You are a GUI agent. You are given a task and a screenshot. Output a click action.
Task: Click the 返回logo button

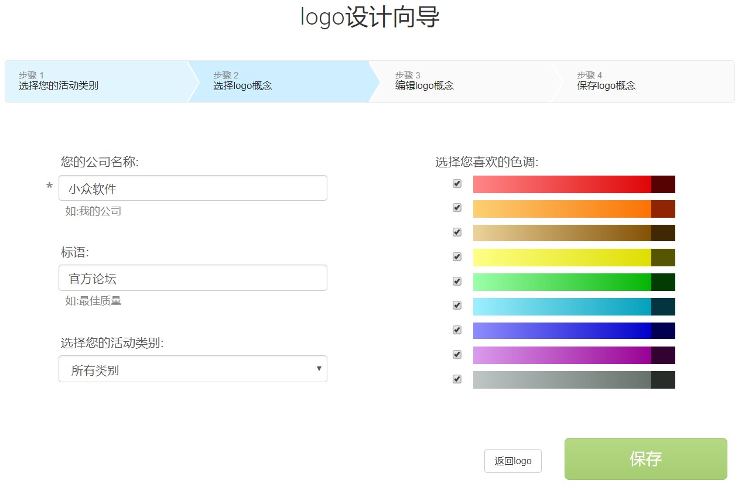pyautogui.click(x=512, y=461)
